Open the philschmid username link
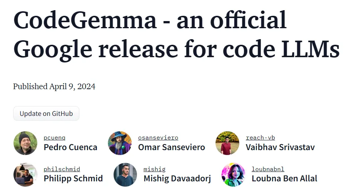 (62, 169)
